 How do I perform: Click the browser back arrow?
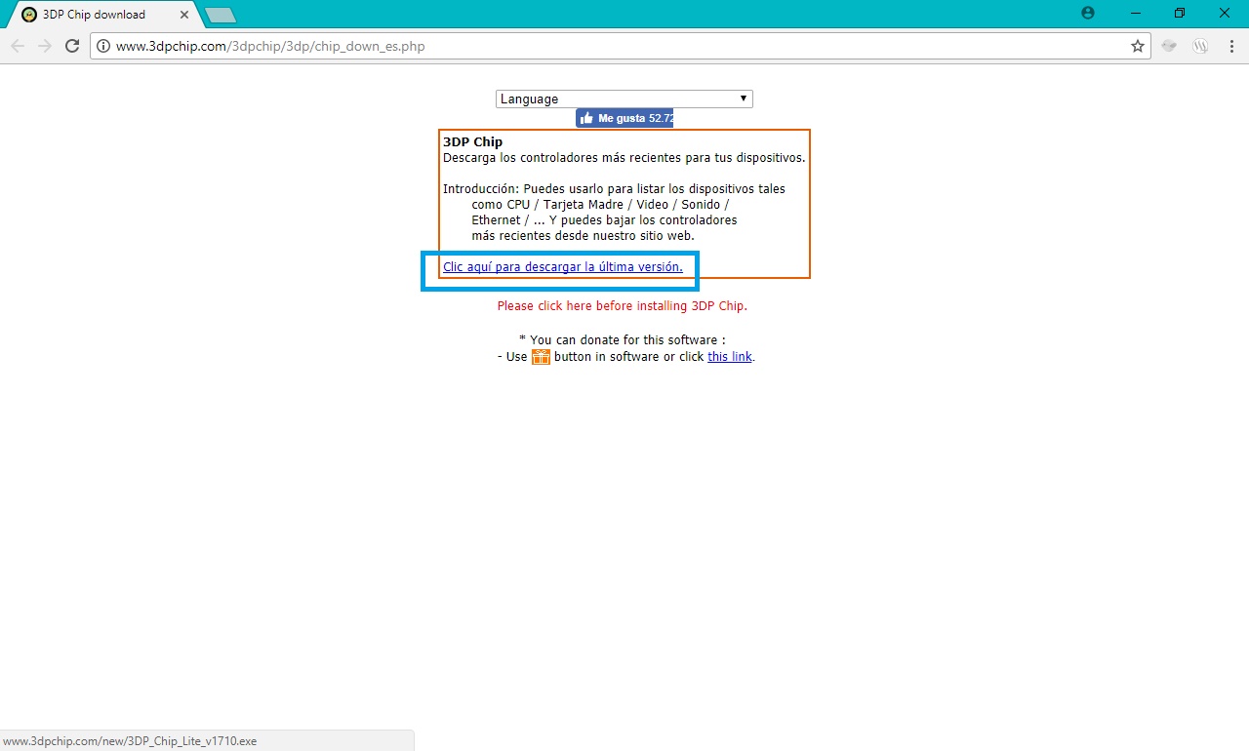pos(18,46)
